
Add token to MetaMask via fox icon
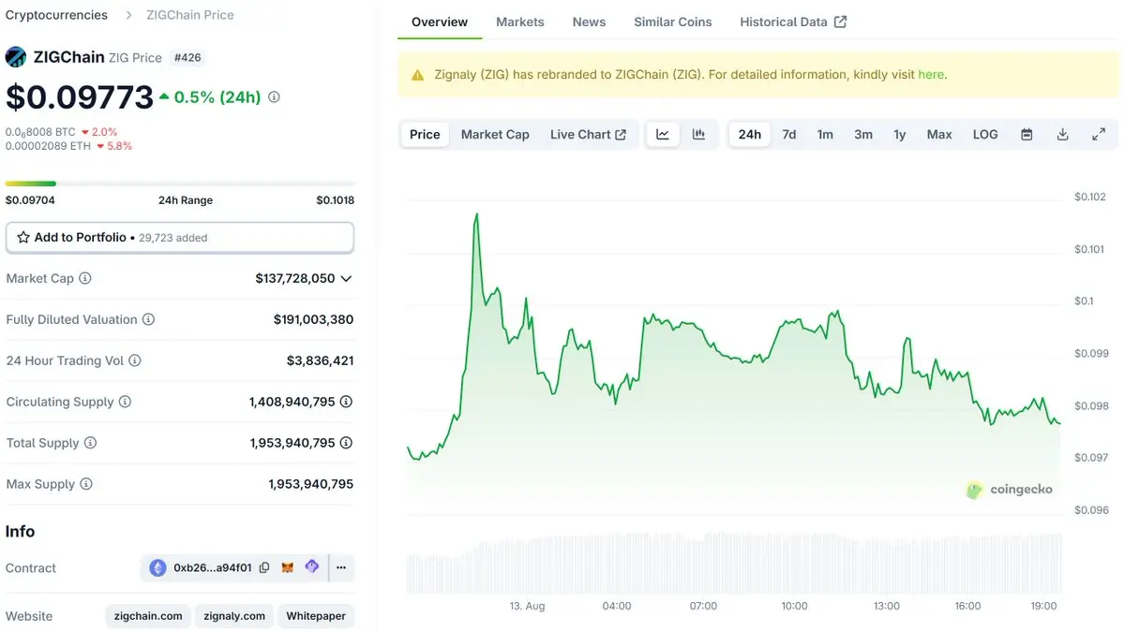pos(288,568)
